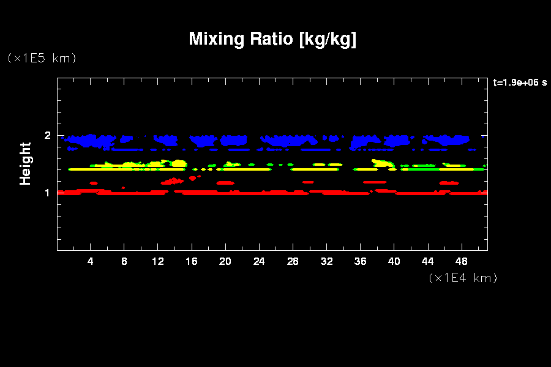Click the t=1.9e+06 s timestamp label
The width and height of the screenshot is (551, 367).
[x=520, y=83]
